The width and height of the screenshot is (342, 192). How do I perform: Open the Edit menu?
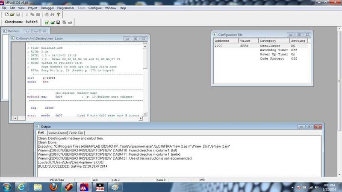click(12, 8)
